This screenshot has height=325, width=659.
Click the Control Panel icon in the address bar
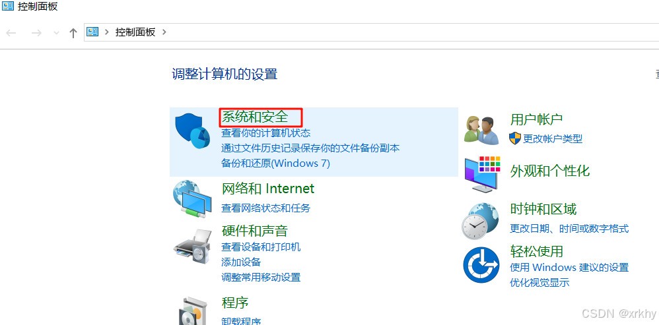click(92, 32)
